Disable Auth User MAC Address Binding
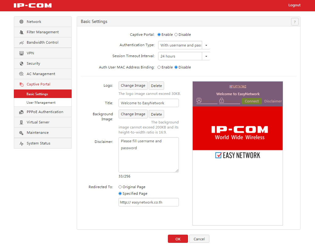 coord(176,67)
